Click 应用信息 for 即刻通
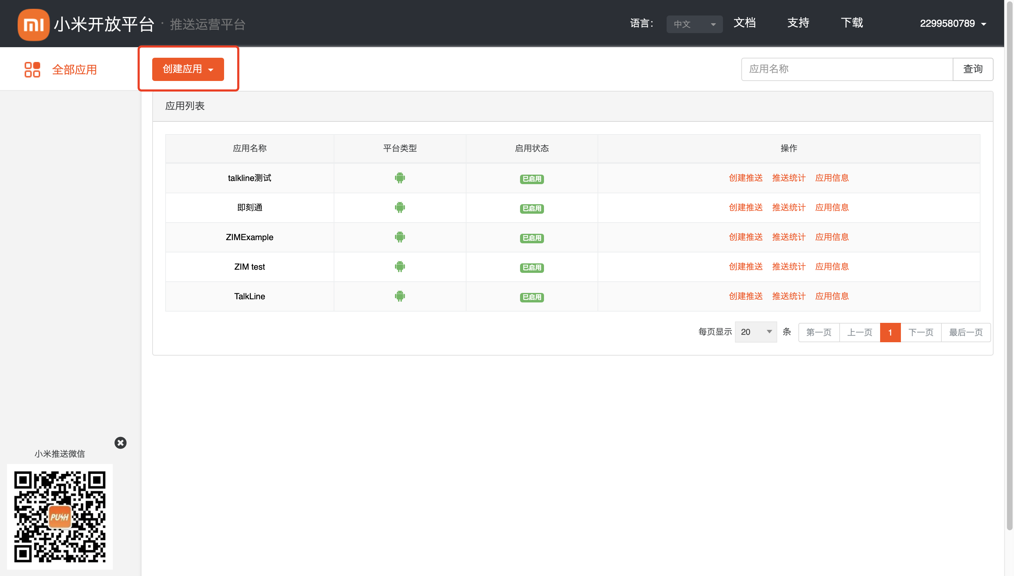This screenshot has width=1014, height=576. (832, 208)
